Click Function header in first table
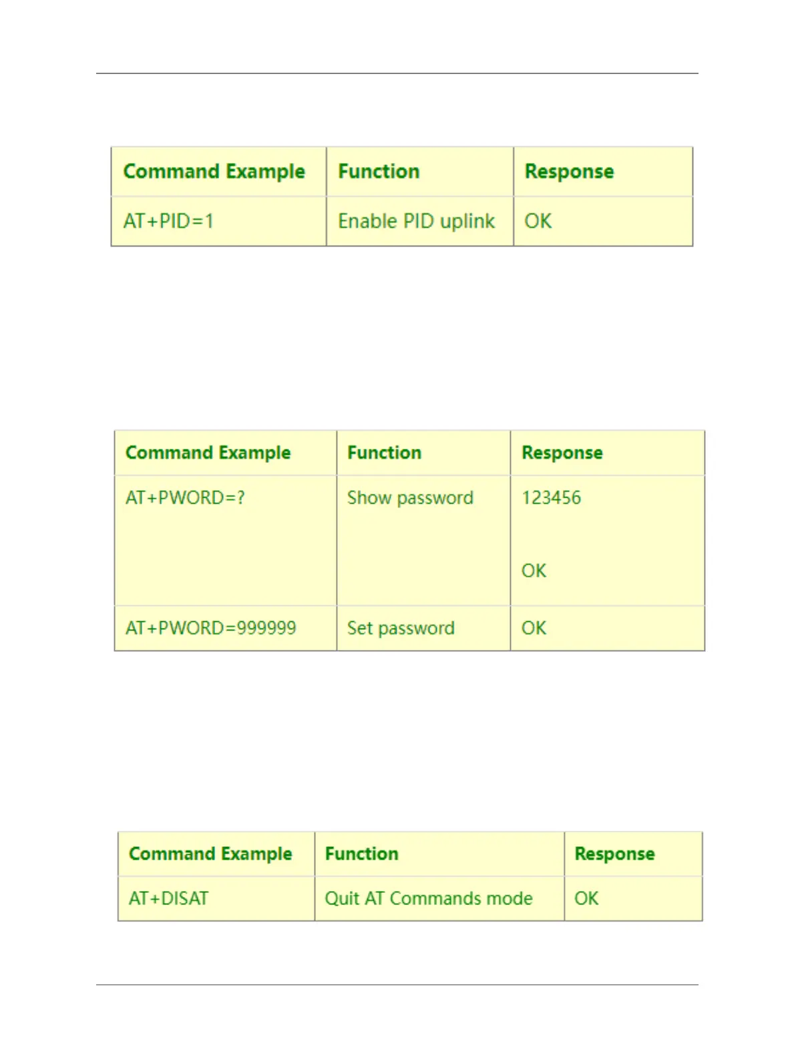Image resolution: width=794 pixels, height=1058 pixels. coord(379,172)
